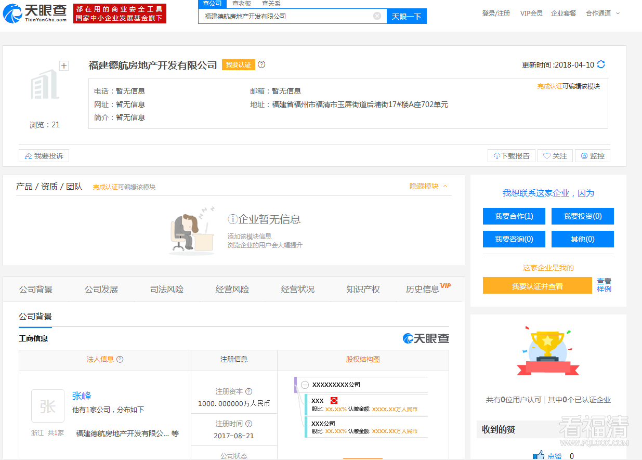Click the company search input field
Image resolution: width=642 pixels, height=460 pixels.
[286, 16]
